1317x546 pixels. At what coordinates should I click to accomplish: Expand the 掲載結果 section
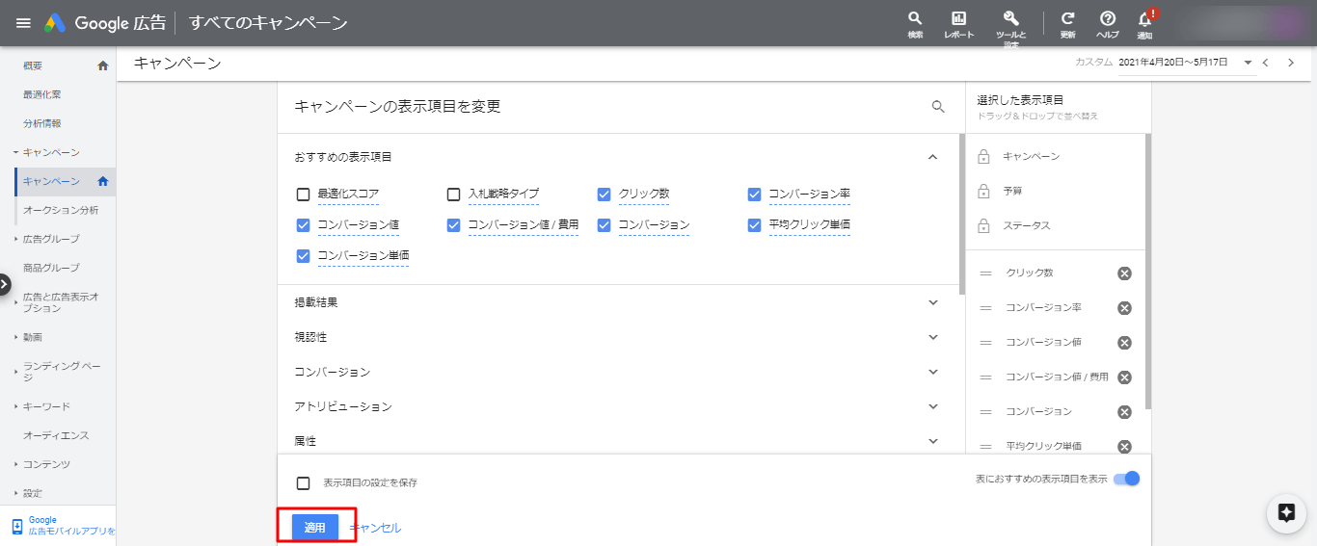click(932, 302)
